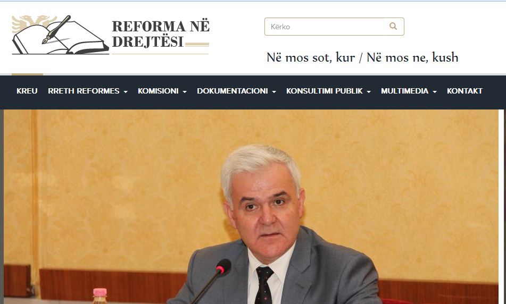506x304 pixels.
Task: Click the caret next to Konsultimi Publik
Action: click(x=369, y=91)
